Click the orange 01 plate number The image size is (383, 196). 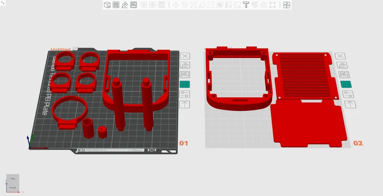pos(184,143)
